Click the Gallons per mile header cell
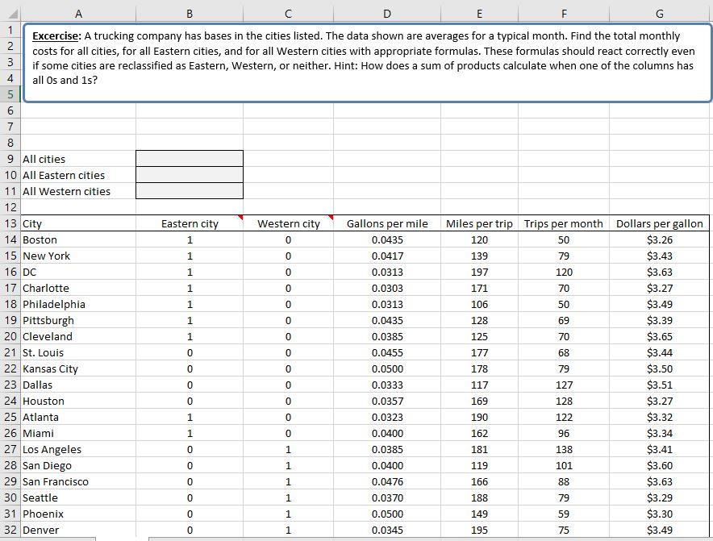713x541 pixels. click(387, 223)
